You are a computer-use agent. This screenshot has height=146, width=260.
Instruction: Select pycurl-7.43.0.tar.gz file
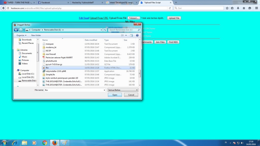[x=89, y=64]
